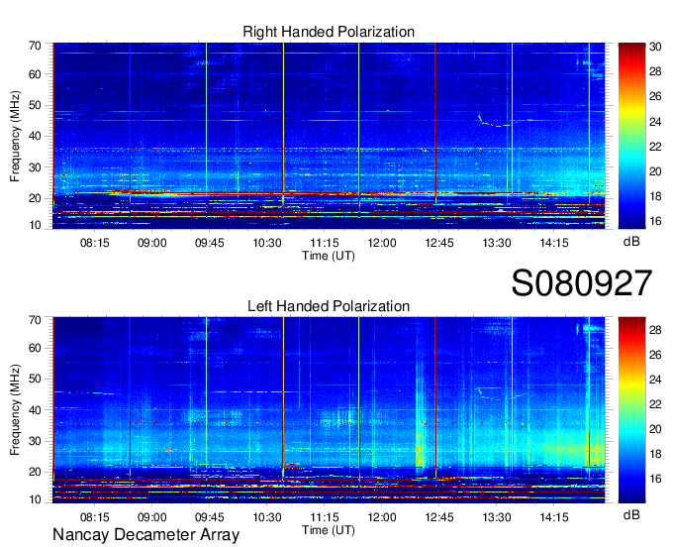Click "14:15" time tick of Right Handed plot
The image size is (673, 547).
(554, 243)
